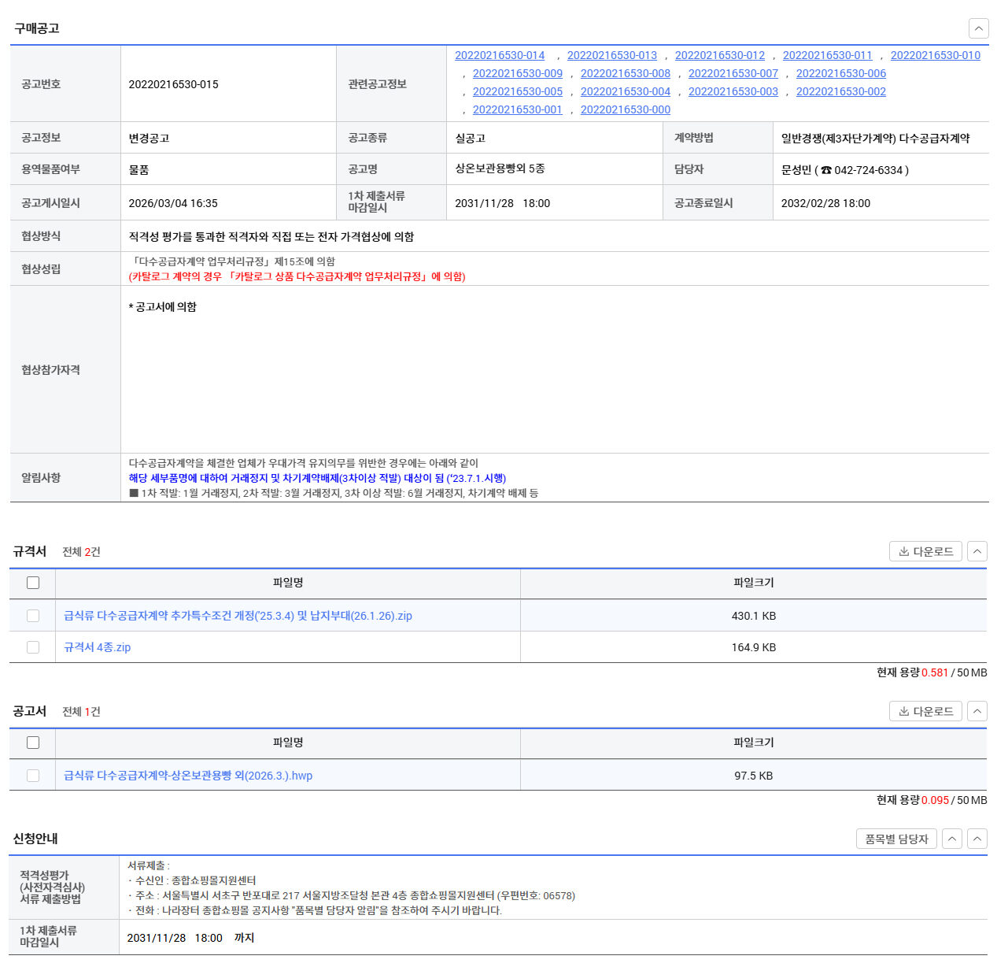The image size is (997, 978).
Task: Collapse the 구매공고 section with chevron
Action: pos(978,28)
